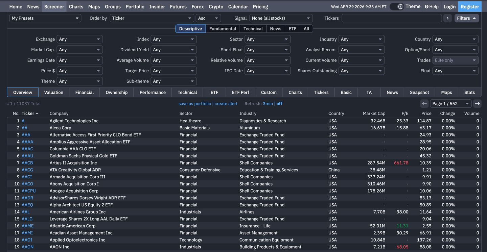Open the Page 1 / 552 selector

point(450,104)
